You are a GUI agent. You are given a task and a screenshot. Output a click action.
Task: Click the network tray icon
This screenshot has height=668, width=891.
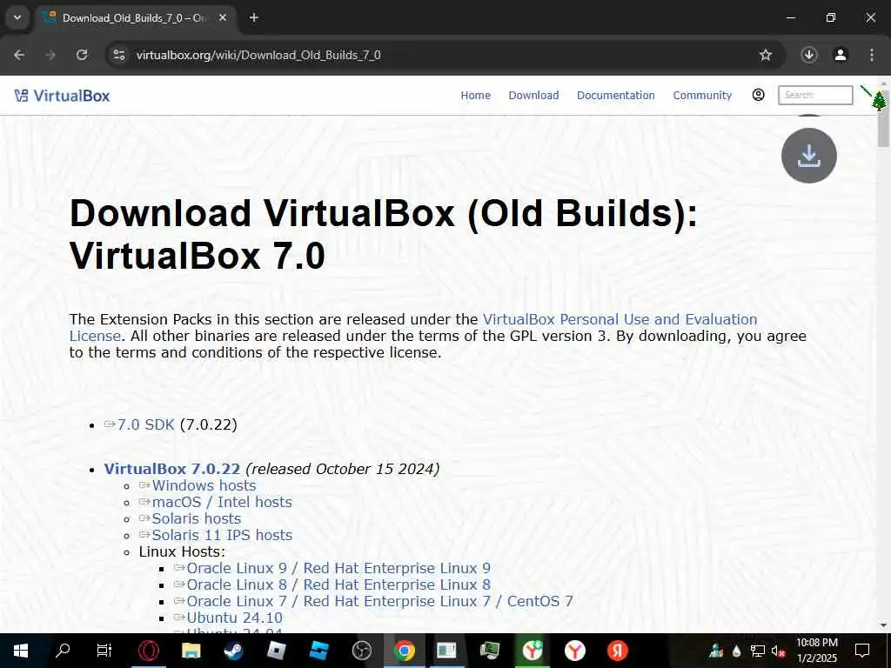pos(758,651)
